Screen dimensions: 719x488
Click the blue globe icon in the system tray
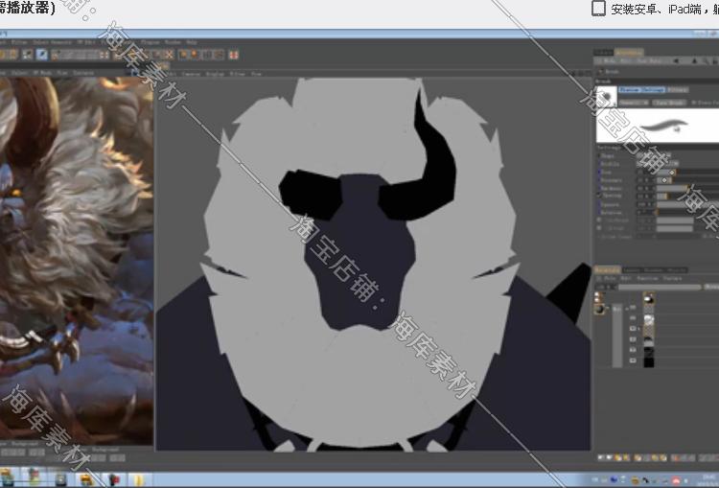coord(614,480)
